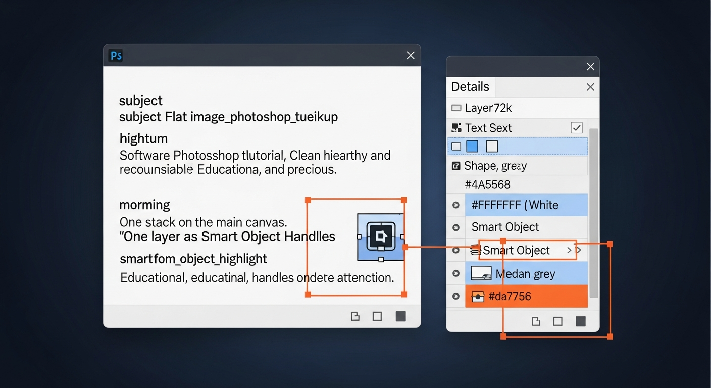Image resolution: width=711 pixels, height=388 pixels.
Task: Select the orange #da7756 layer row
Action: [526, 297]
